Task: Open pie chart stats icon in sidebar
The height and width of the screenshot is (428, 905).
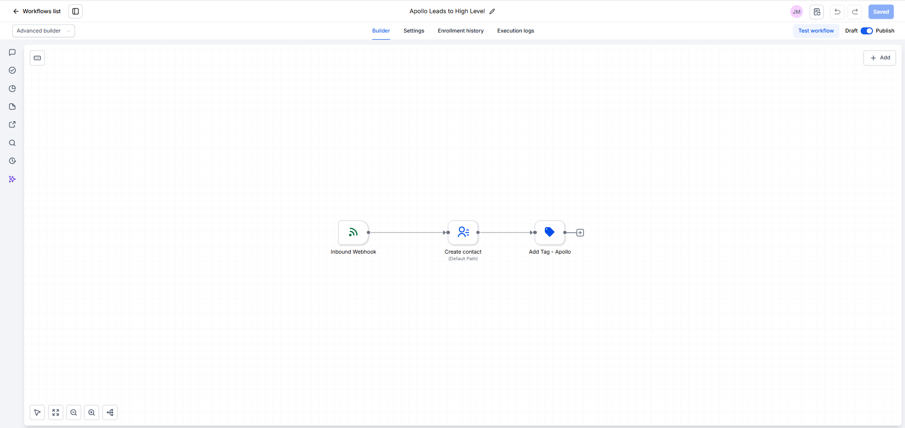Action: pos(12,89)
